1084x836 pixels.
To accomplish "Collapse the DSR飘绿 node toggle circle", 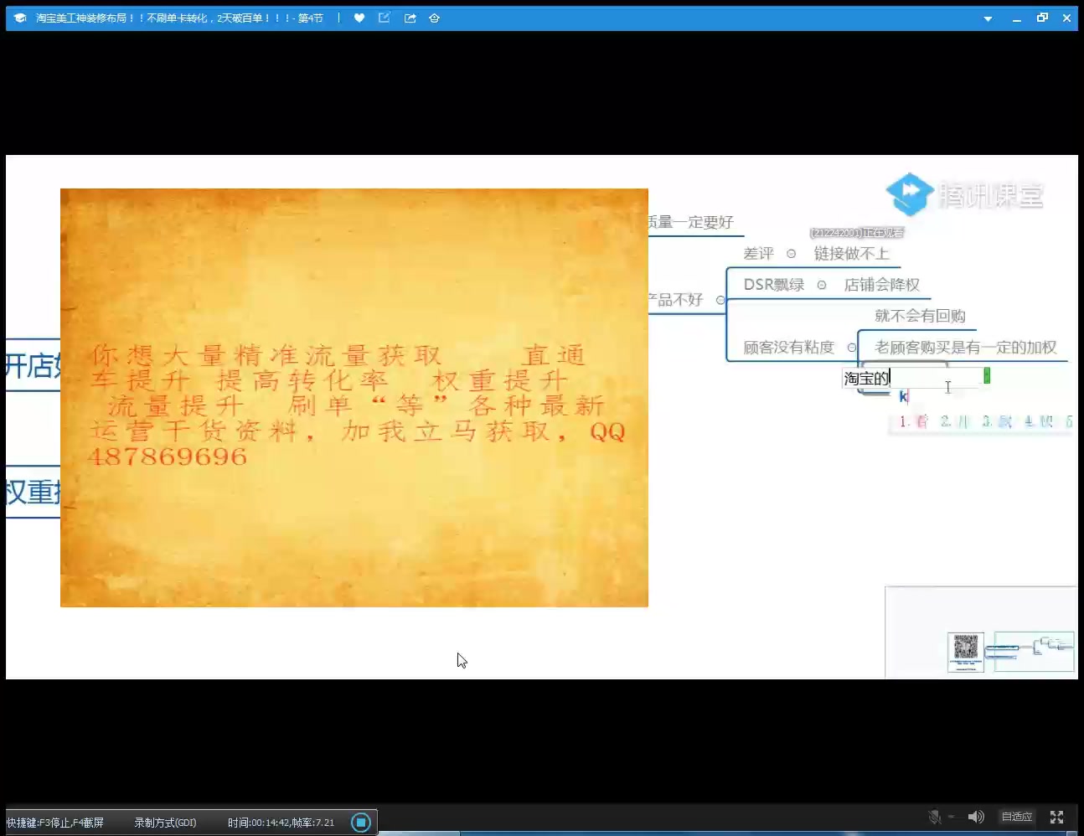I will 822,285.
